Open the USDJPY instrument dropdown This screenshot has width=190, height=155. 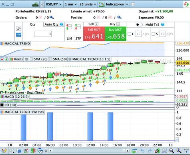click(x=53, y=4)
